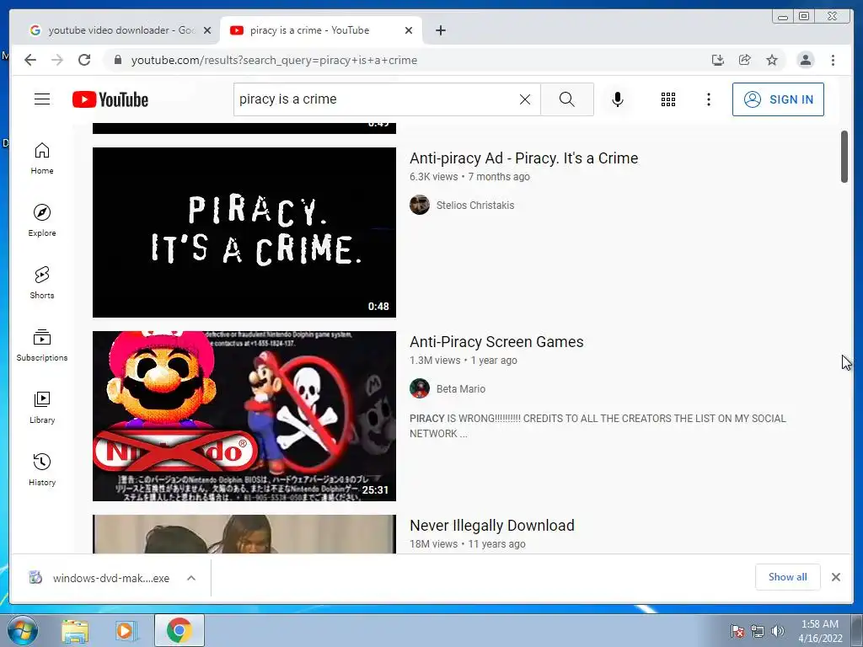The height and width of the screenshot is (647, 863).
Task: Click the Action Center flag tray icon
Action: [737, 631]
